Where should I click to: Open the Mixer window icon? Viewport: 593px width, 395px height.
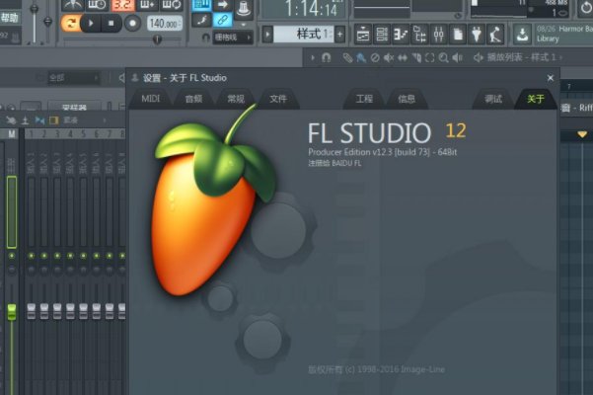click(x=438, y=35)
